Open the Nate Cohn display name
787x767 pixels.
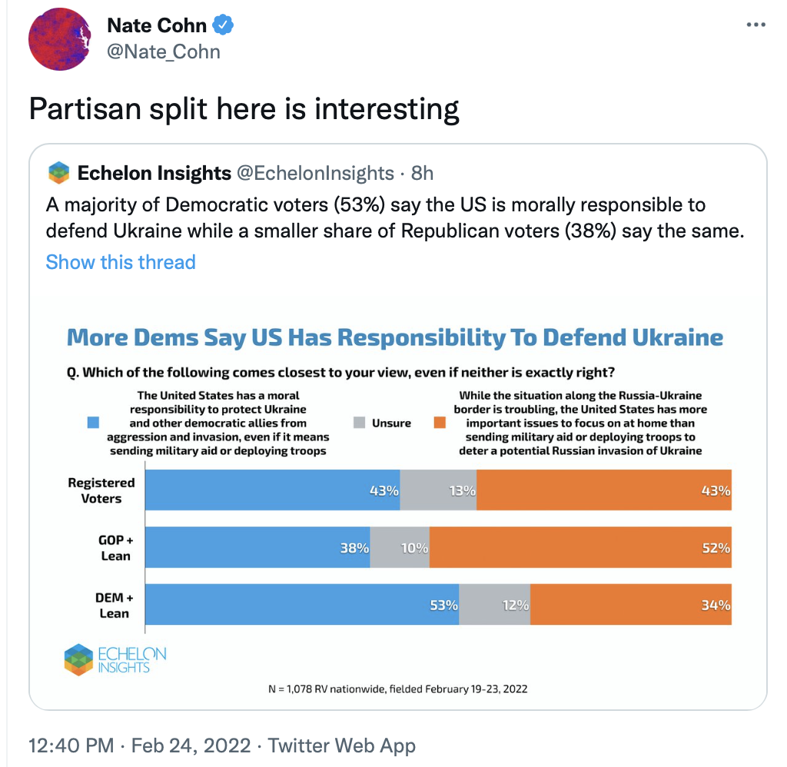click(157, 25)
